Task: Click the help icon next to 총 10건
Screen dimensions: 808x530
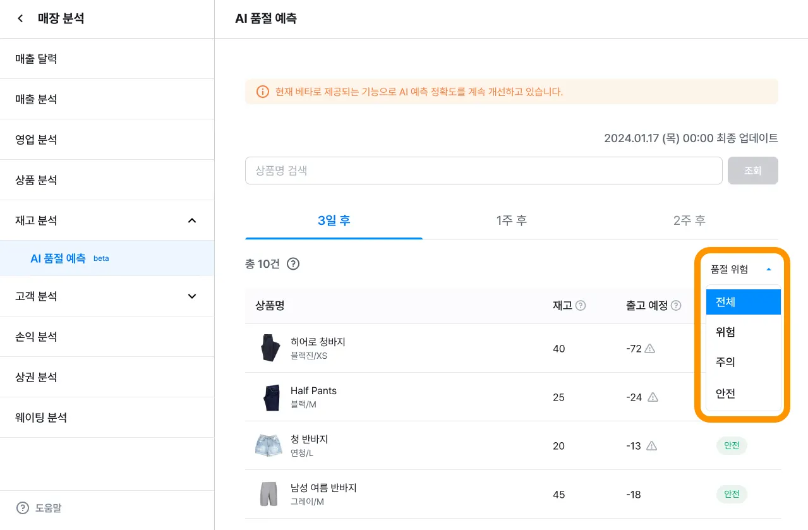Action: click(x=293, y=264)
